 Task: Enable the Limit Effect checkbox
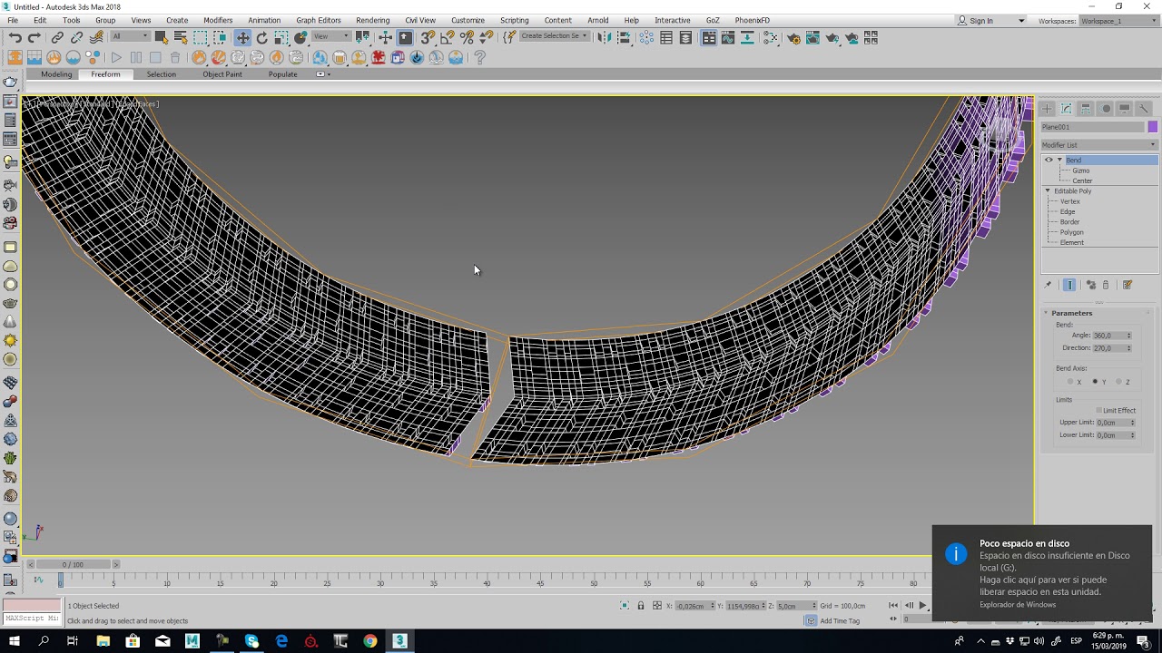click(1098, 410)
